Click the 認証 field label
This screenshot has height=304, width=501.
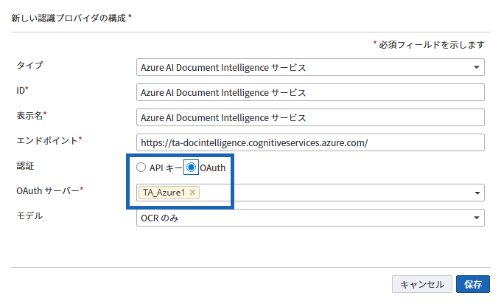coord(25,166)
